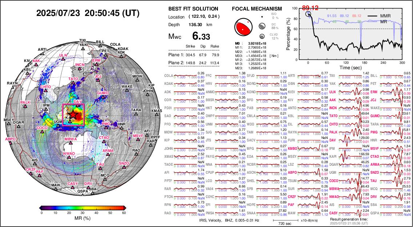413x227 pixels.
Task: Select the CLVD 12% beachball icon
Action: (x=261, y=36)
